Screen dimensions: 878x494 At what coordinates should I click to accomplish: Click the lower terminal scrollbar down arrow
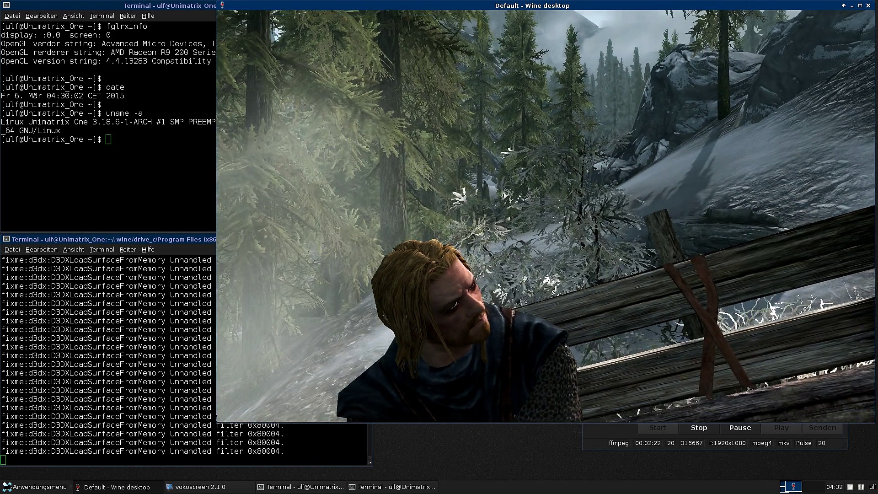point(370,462)
